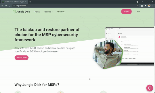The width and height of the screenshot is (155, 93).
Task: Bookmark this page with star icon
Action: click(x=137, y=6)
